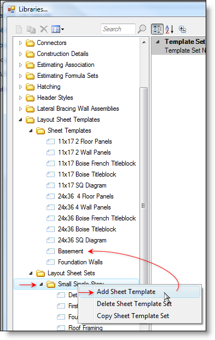215x340 pixels.
Task: Select 11x17 Boise Titleblock template
Action: (x=87, y=174)
